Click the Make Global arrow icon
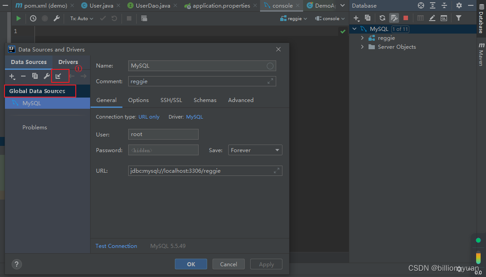 [x=58, y=76]
